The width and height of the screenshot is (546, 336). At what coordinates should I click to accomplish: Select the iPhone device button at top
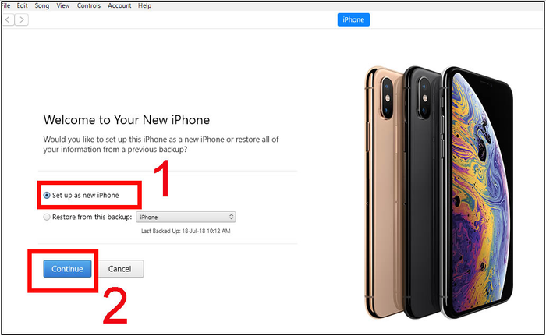tap(353, 19)
